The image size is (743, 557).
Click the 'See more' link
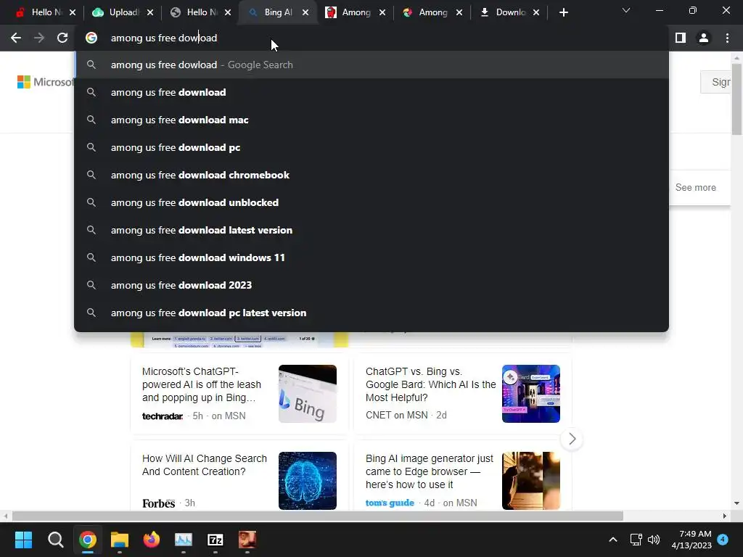pyautogui.click(x=696, y=188)
